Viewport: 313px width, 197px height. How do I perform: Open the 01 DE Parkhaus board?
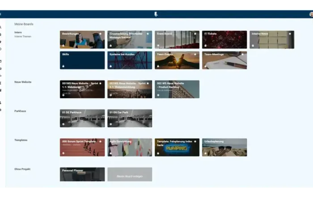click(82, 118)
